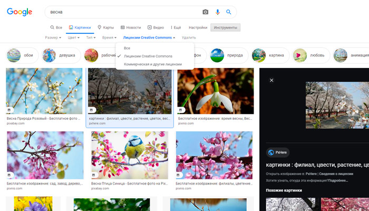Screen dimensions: 369x211
Task: Click license badge icon on snowdrop image
Action: click(x=181, y=110)
